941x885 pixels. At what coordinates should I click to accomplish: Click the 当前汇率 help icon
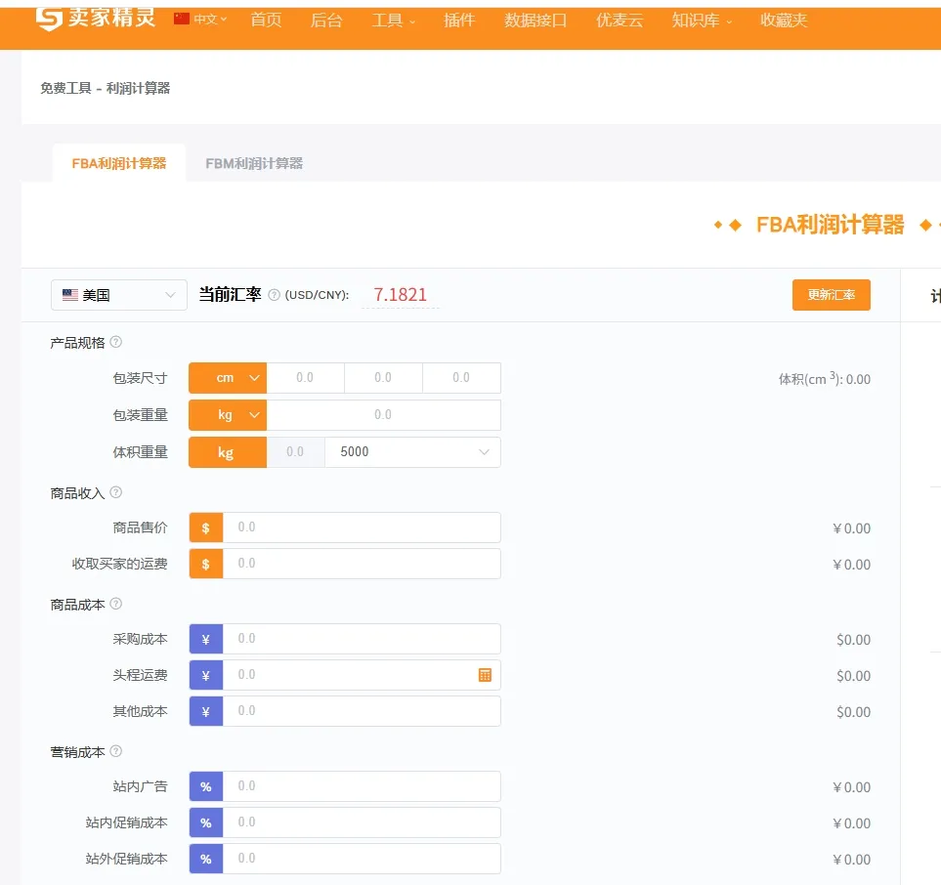(274, 295)
